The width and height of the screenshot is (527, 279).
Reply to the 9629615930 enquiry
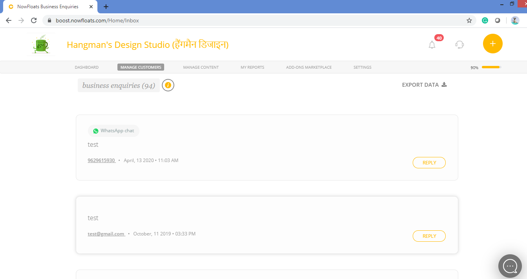point(429,162)
